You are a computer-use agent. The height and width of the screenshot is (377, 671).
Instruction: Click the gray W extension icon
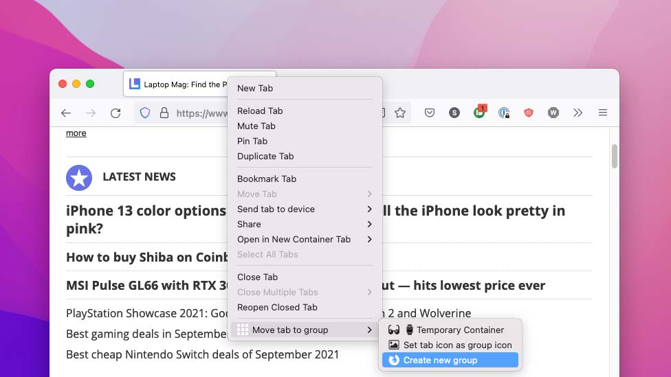click(553, 113)
